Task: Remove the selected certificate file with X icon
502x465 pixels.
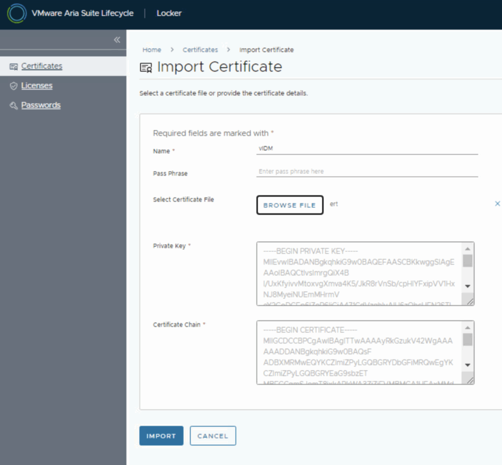Action: coord(497,204)
